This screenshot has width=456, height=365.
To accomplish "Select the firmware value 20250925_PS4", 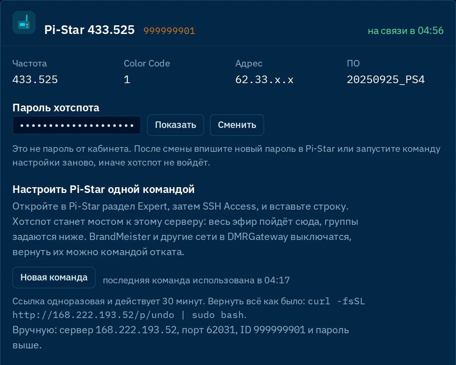I will [x=386, y=80].
